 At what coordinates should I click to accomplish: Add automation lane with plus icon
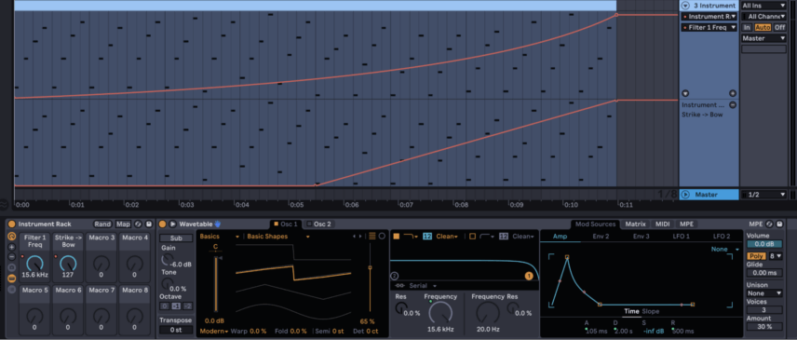(733, 93)
